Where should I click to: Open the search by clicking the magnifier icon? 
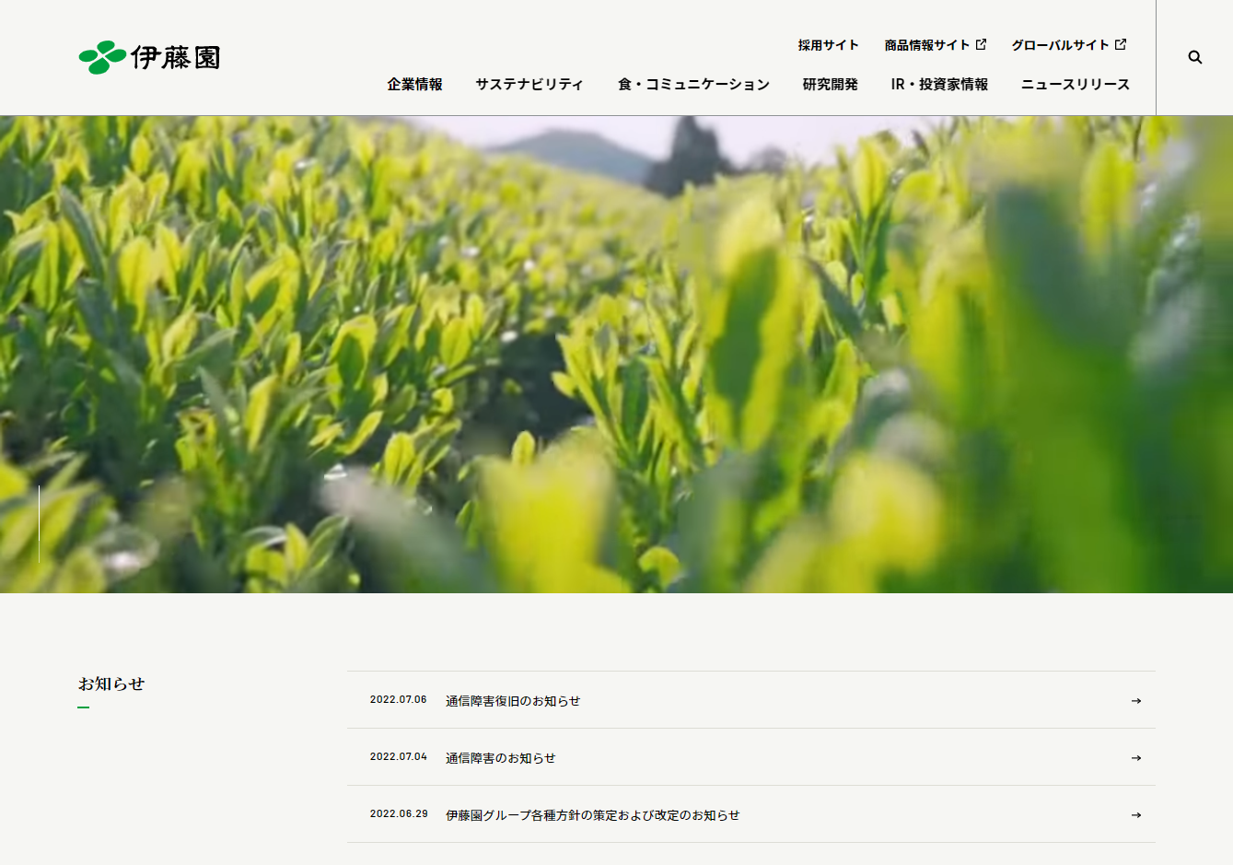tap(1194, 57)
